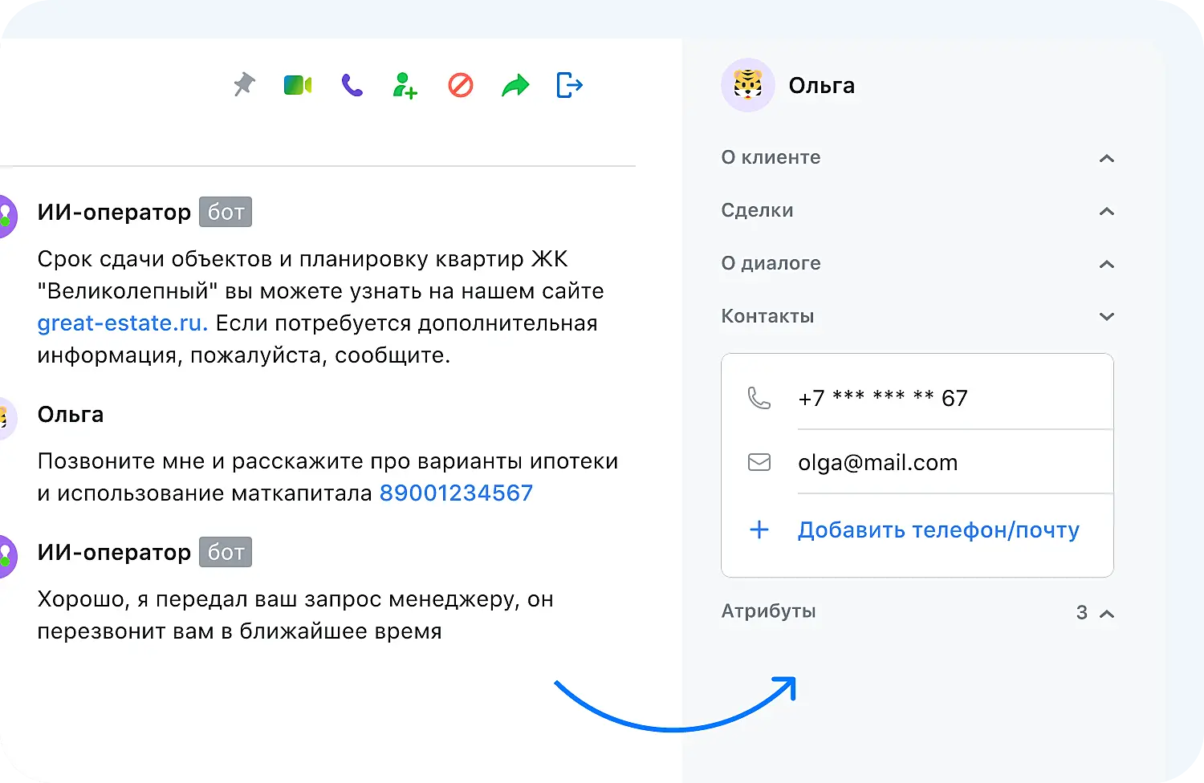The height and width of the screenshot is (783, 1204).
Task: Click the Ольга sender name in the chat
Action: coord(71,415)
